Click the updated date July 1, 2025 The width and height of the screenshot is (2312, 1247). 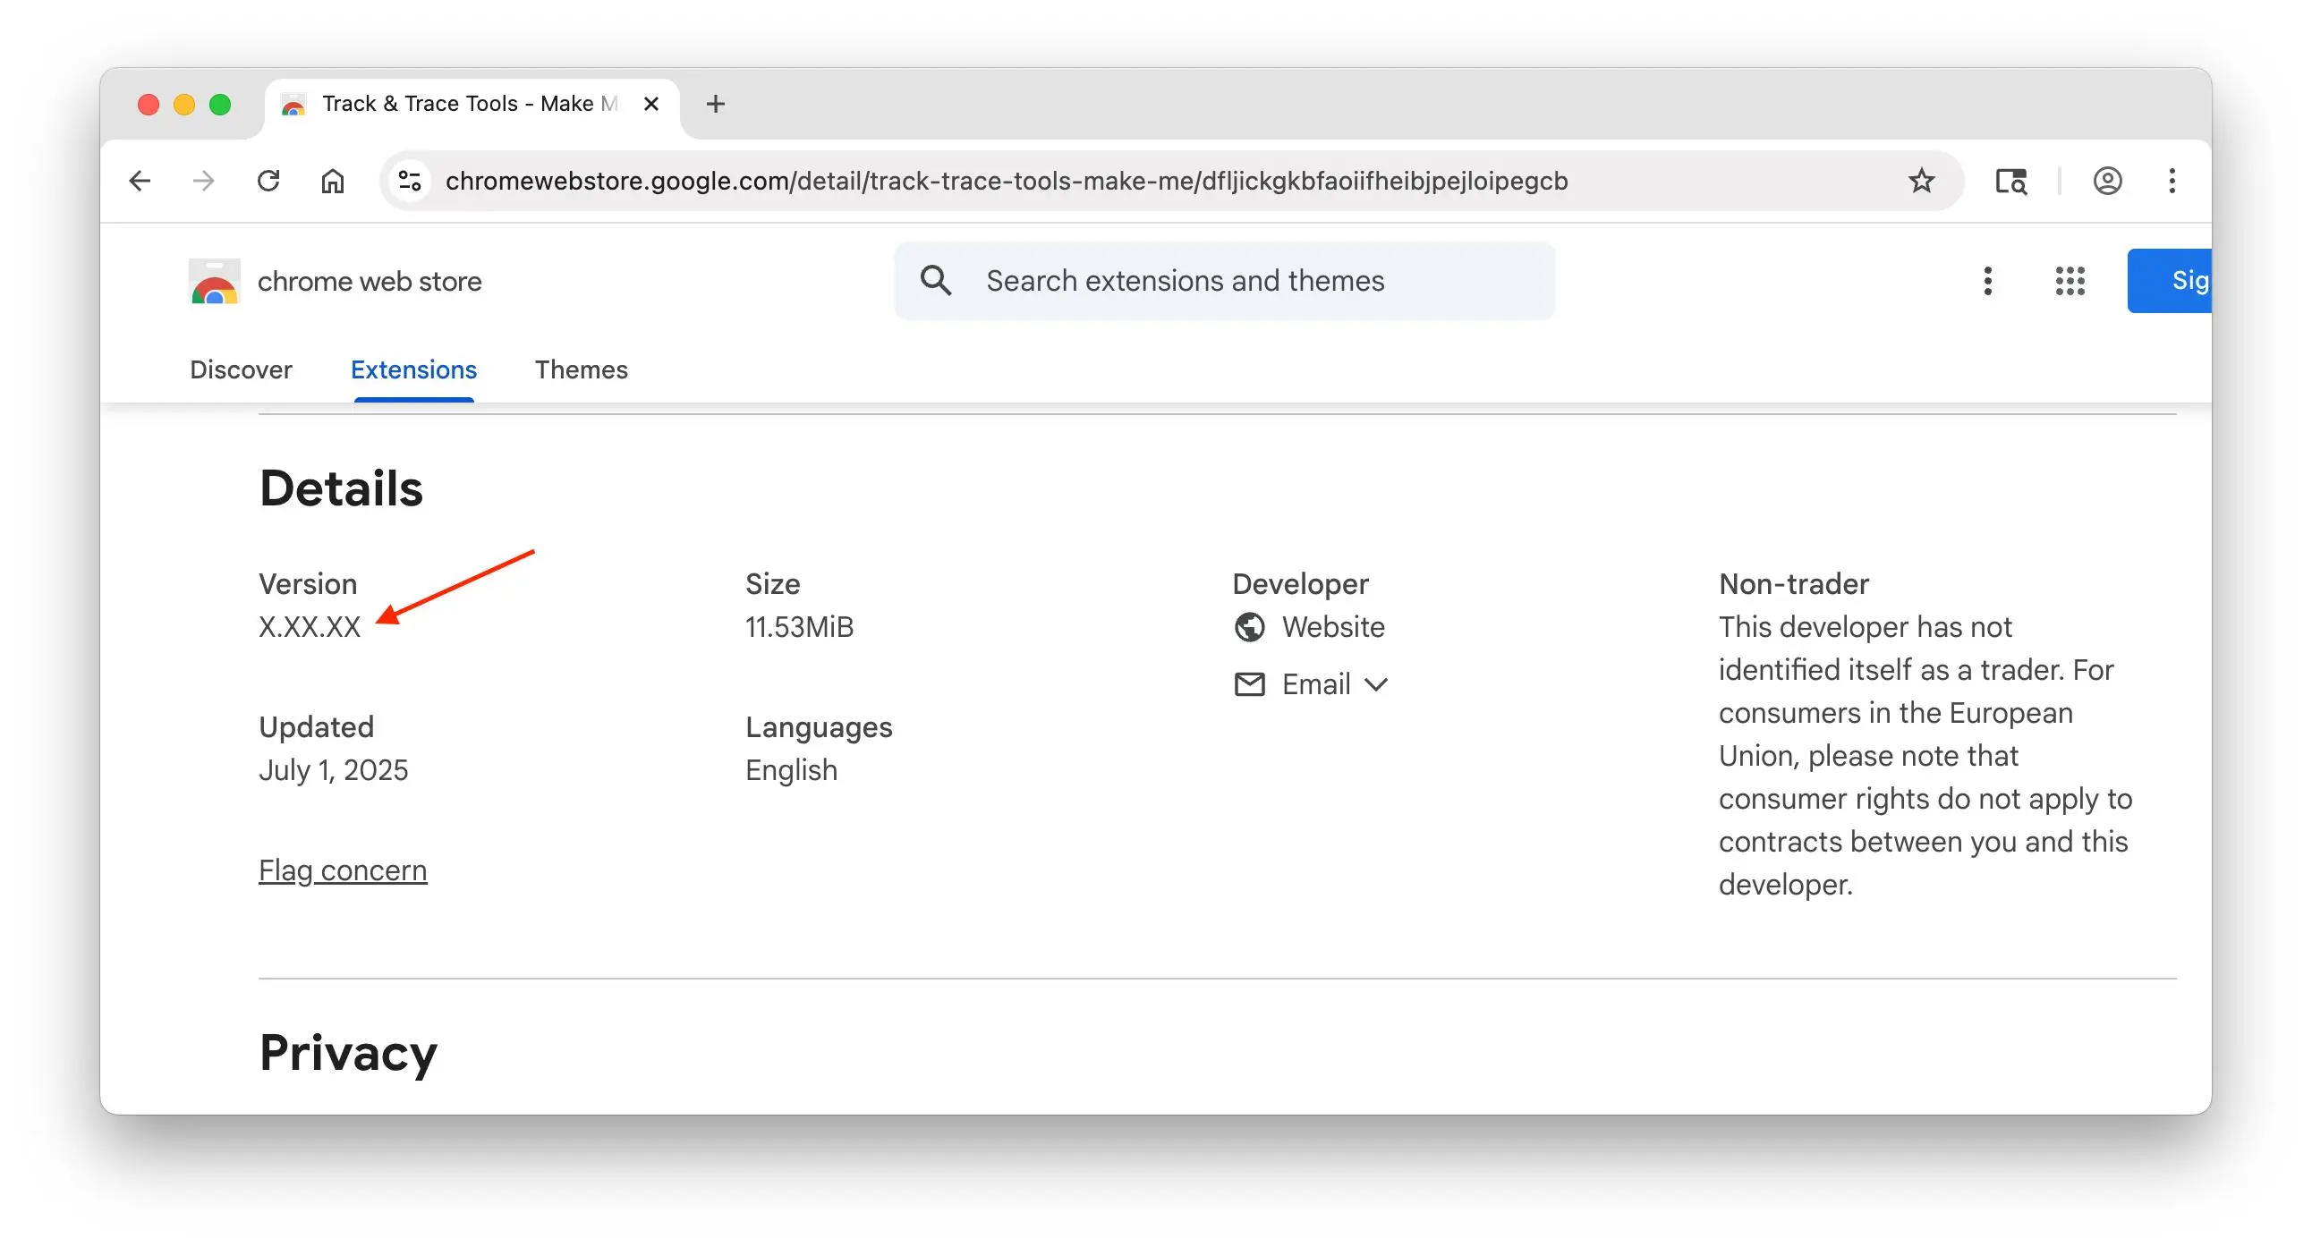[x=334, y=770]
